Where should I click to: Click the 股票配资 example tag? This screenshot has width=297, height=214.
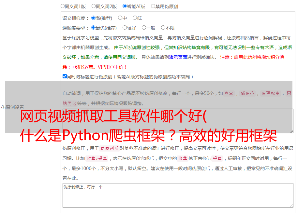271,93
